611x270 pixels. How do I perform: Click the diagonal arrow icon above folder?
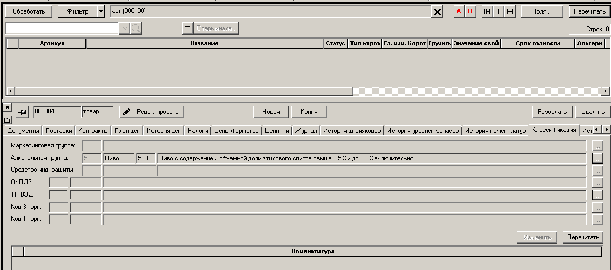point(7,108)
